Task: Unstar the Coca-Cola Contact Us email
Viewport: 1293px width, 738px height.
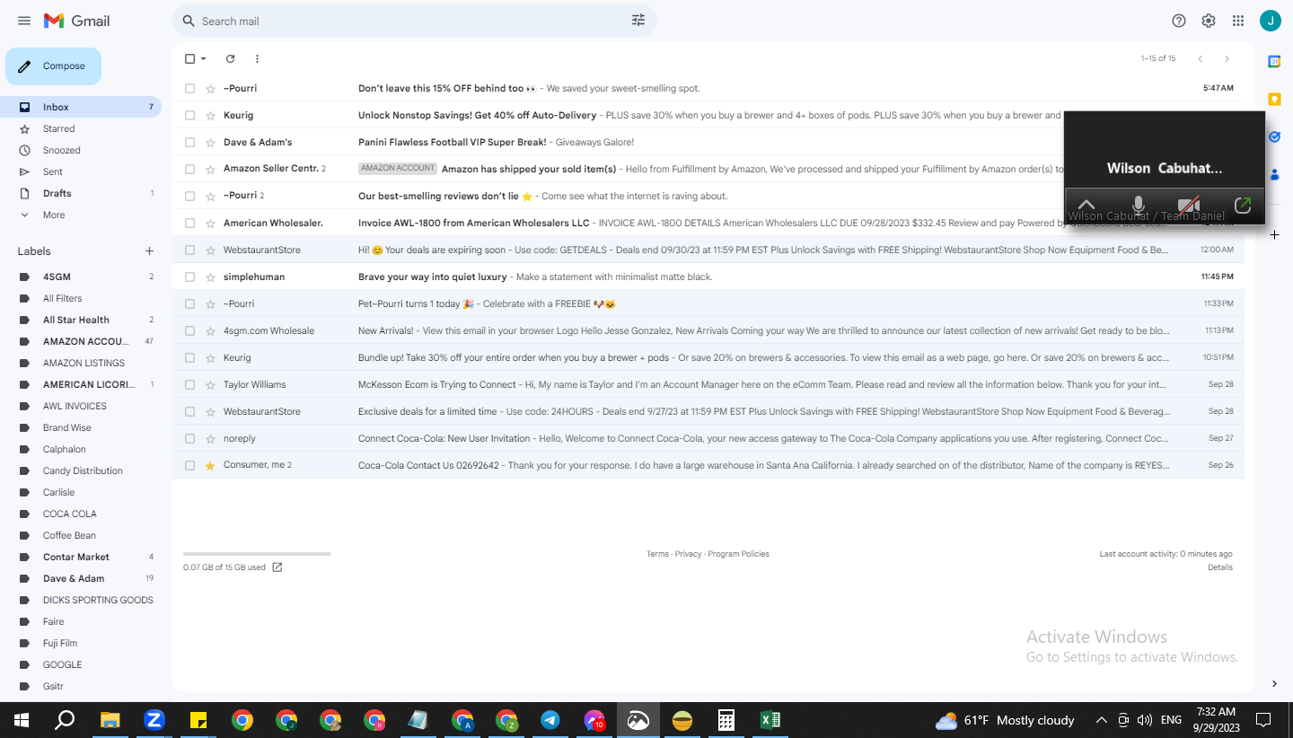Action: tap(210, 465)
